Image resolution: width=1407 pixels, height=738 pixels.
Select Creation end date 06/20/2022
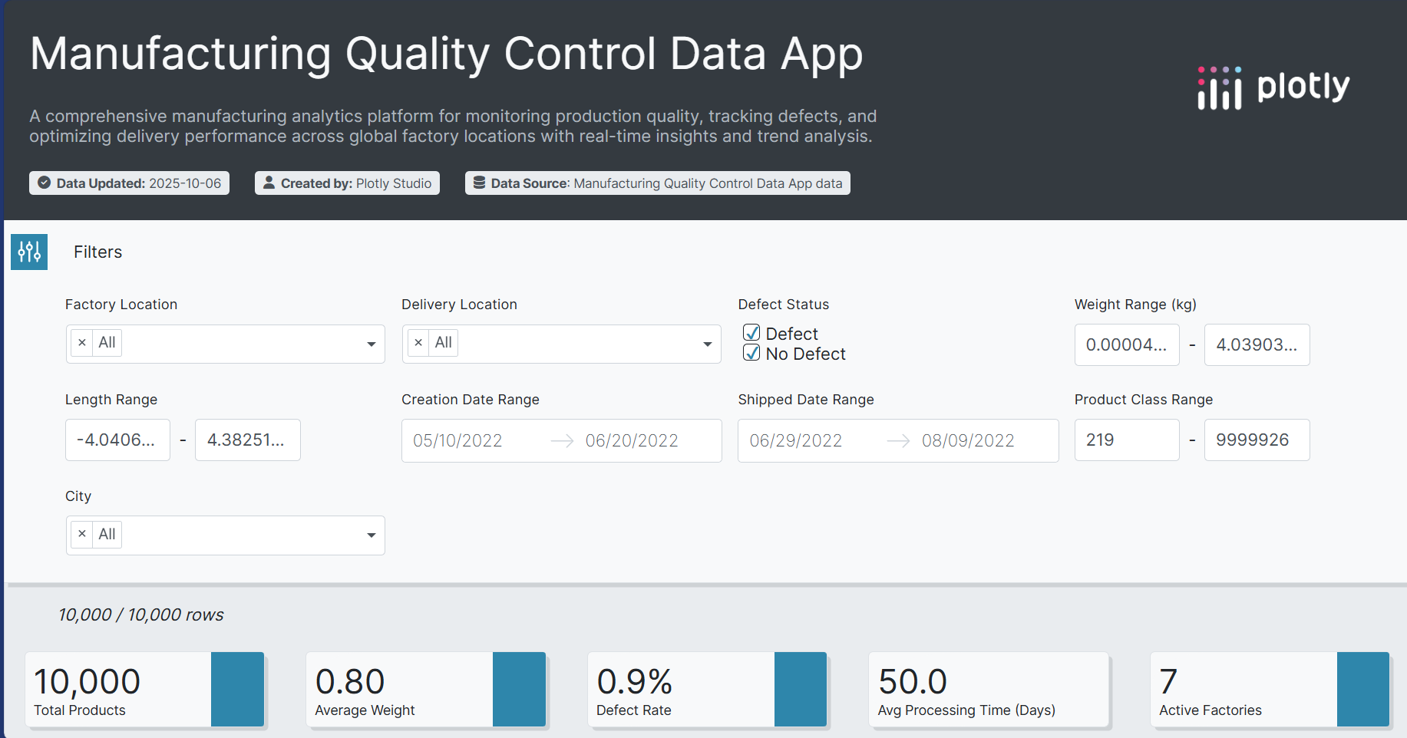pyautogui.click(x=632, y=440)
